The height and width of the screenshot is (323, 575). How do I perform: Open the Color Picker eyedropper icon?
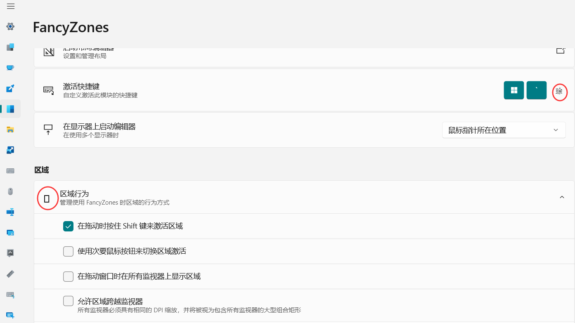tap(10, 88)
